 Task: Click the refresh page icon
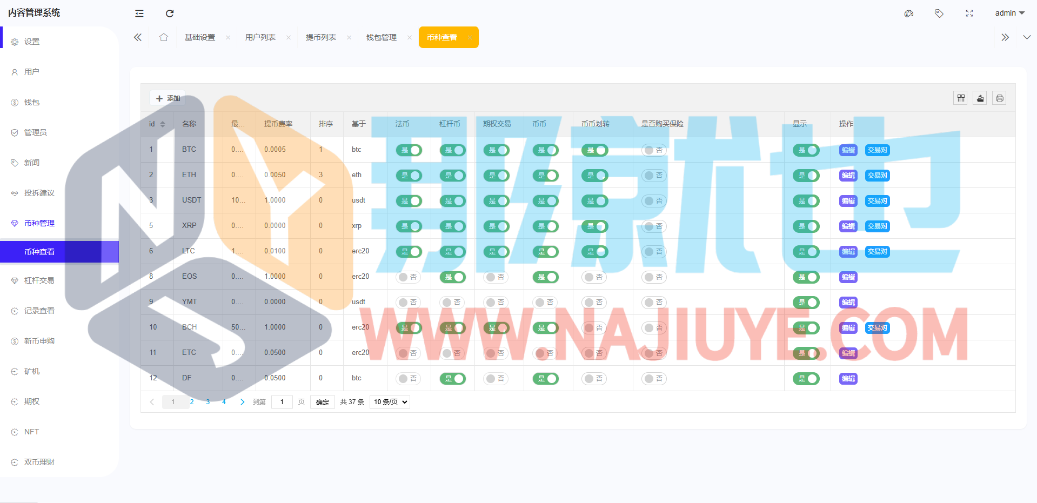pyautogui.click(x=170, y=14)
